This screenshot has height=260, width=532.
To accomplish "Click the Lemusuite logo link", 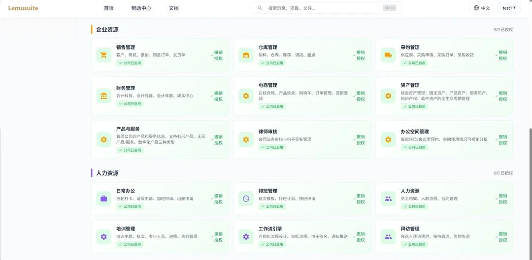I will point(23,8).
